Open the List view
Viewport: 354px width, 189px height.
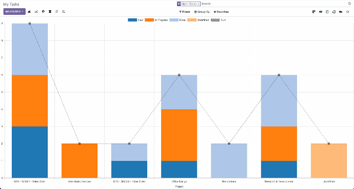coord(321,12)
